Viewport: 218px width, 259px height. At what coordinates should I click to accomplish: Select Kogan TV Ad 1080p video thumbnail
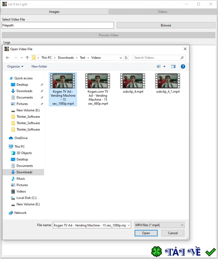[63, 81]
